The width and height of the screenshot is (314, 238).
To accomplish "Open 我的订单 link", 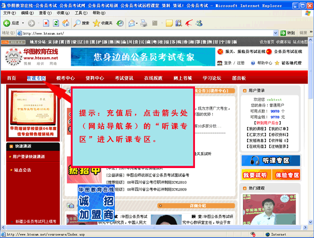I will [278, 129].
